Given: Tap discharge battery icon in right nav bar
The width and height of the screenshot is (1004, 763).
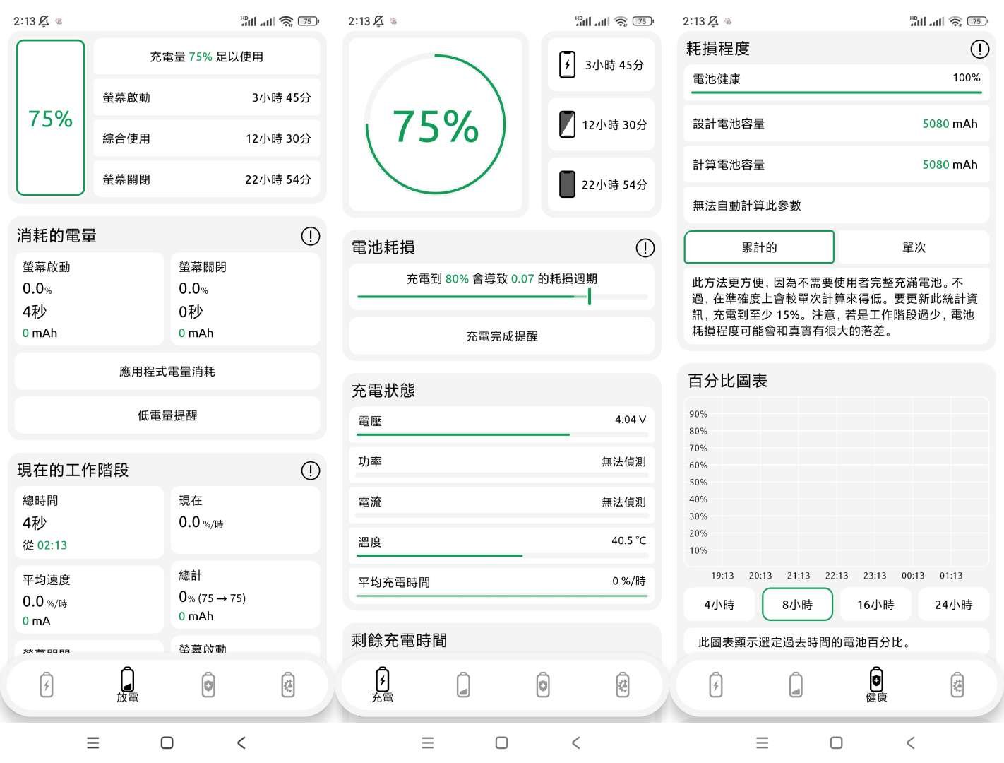Looking at the screenshot, I should pyautogui.click(x=796, y=685).
